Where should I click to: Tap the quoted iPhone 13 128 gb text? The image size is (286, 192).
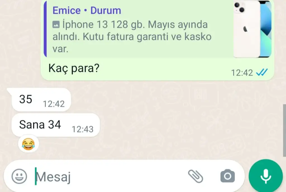click(x=132, y=36)
